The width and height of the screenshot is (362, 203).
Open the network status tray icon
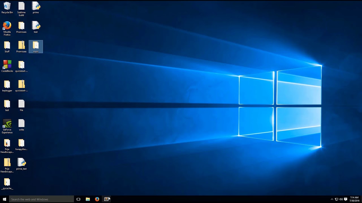(337, 199)
